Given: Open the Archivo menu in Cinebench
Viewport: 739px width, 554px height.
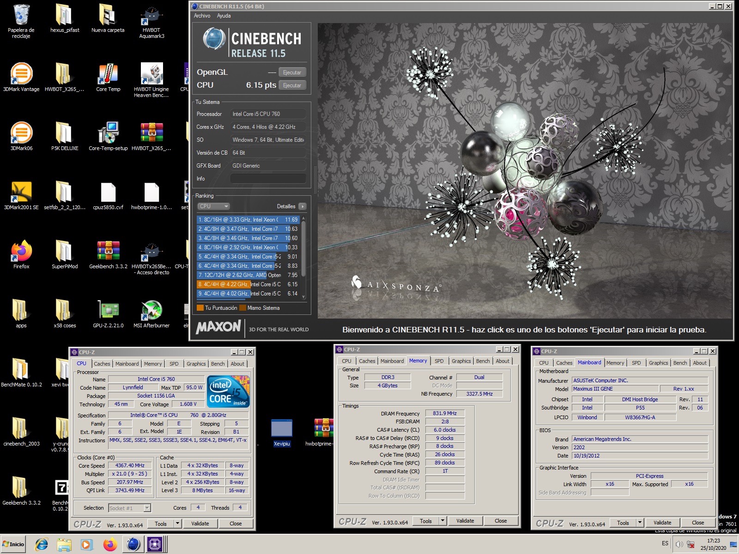Looking at the screenshot, I should pos(202,16).
